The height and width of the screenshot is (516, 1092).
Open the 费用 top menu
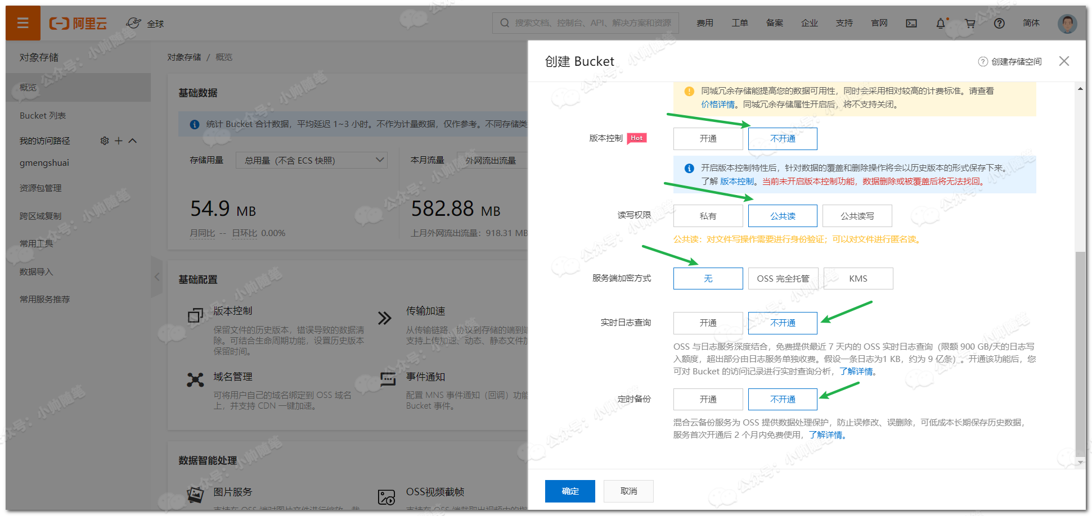click(704, 23)
